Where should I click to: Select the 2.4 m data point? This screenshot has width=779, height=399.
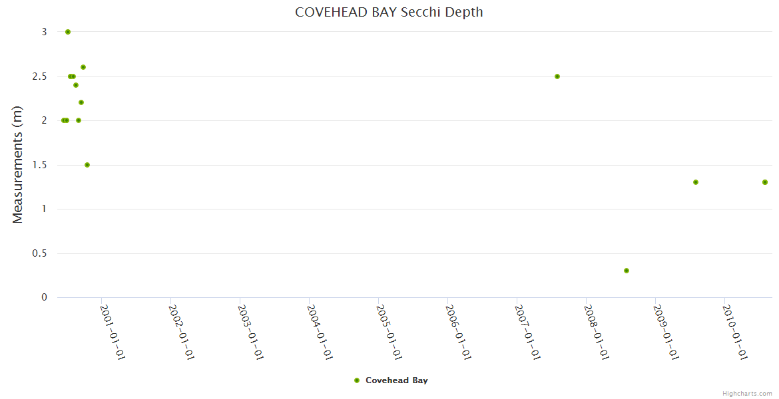(x=76, y=85)
